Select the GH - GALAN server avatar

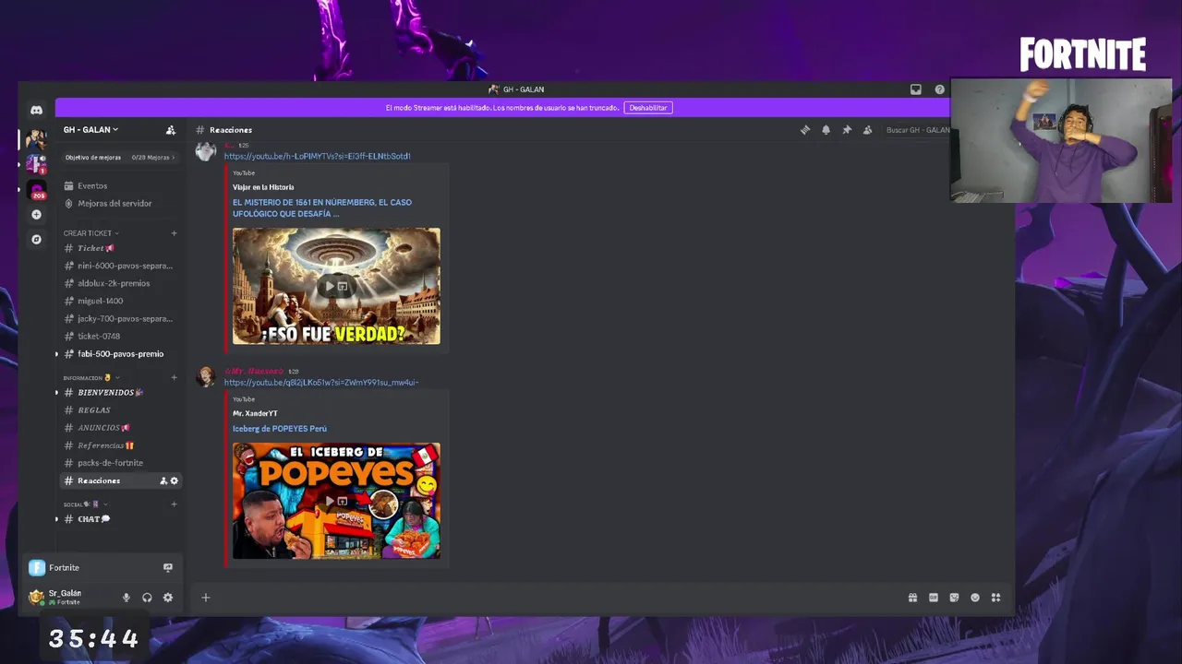pyautogui.click(x=36, y=139)
